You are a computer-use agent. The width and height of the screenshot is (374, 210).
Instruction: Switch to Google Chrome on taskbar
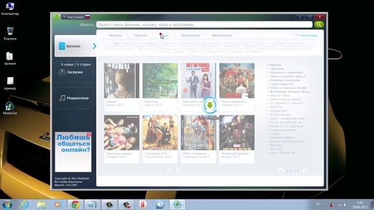point(75,205)
